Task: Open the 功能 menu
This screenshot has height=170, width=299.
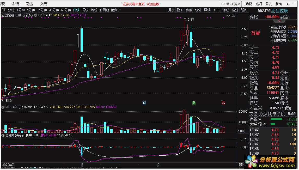Action: coord(249,4)
